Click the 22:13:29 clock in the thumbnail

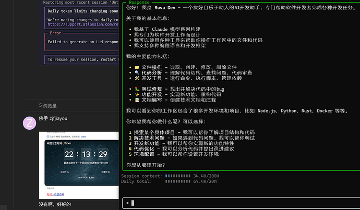(86, 154)
